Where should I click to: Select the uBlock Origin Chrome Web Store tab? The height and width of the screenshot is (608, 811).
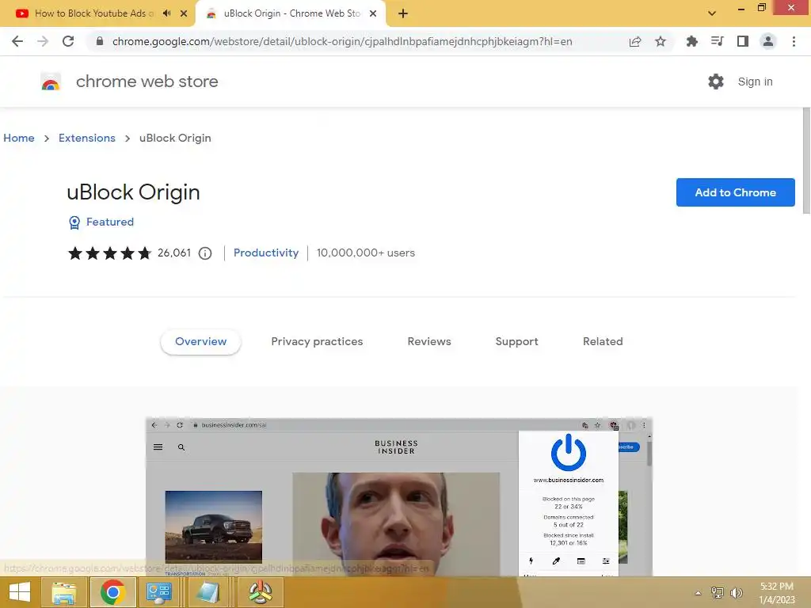point(291,13)
